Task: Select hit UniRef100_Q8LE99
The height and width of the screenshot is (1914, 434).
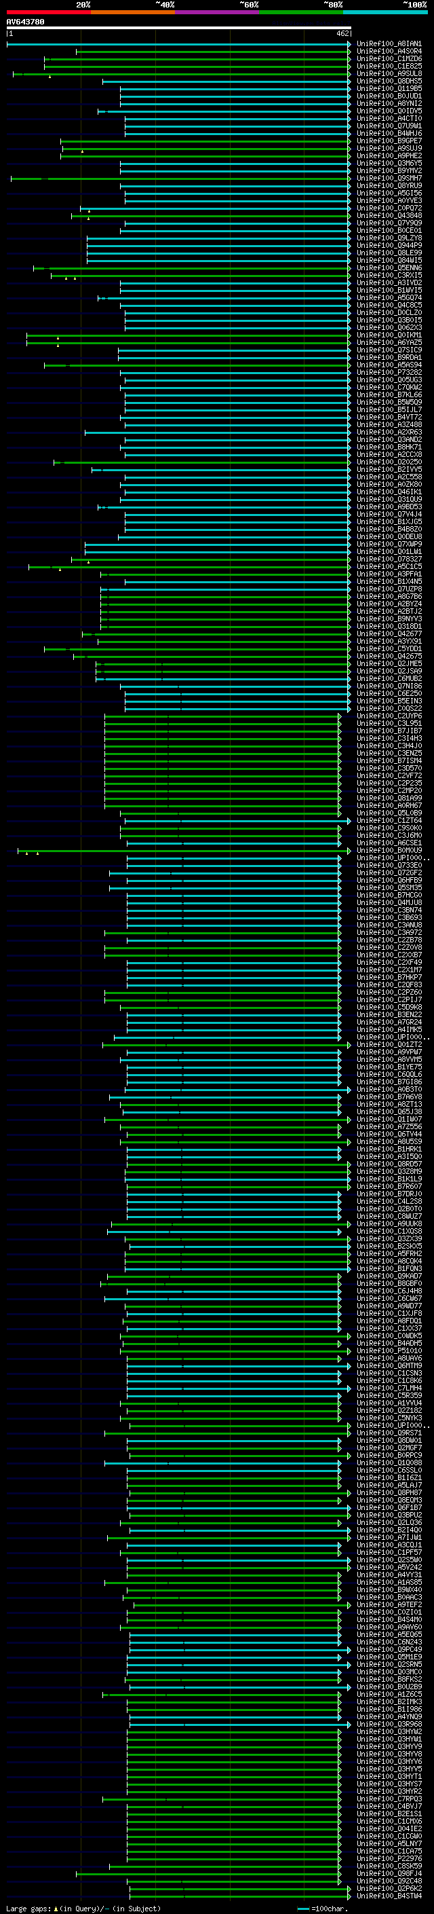Action: [389, 253]
